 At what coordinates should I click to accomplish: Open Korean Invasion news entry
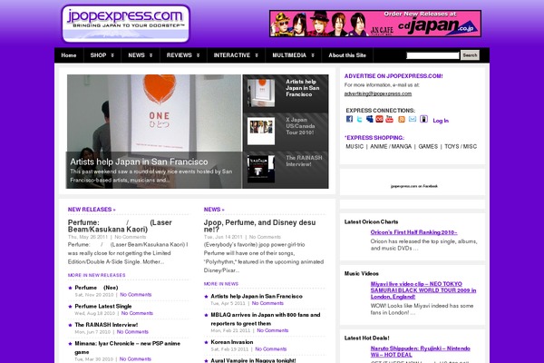(232, 342)
